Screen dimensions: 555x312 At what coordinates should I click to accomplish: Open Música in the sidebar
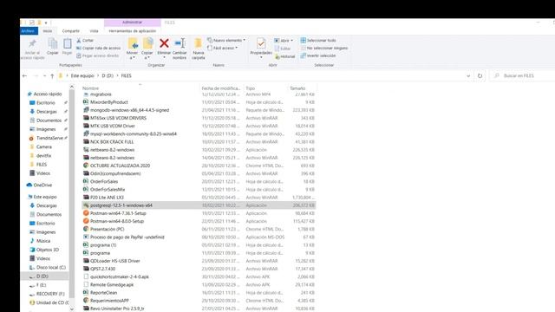pos(40,241)
